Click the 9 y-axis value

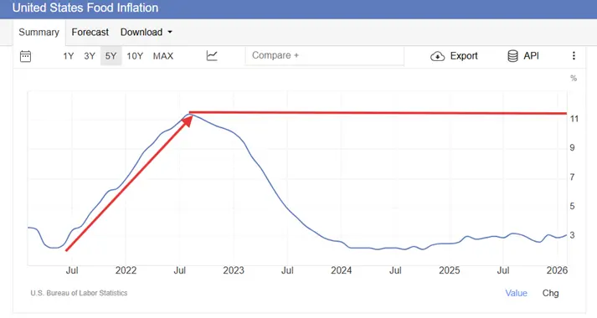pyautogui.click(x=572, y=147)
